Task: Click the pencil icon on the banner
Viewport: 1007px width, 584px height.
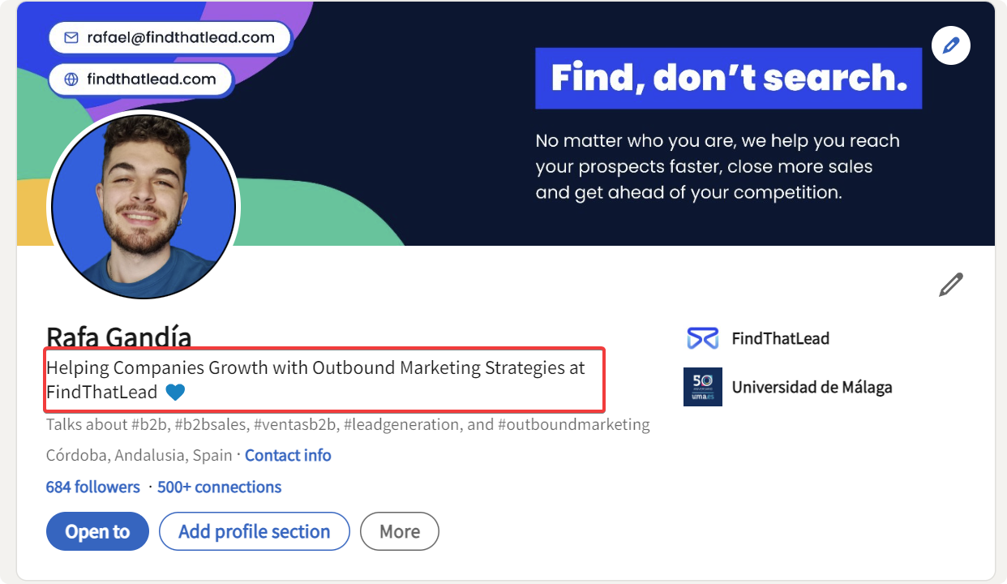Action: [x=951, y=45]
